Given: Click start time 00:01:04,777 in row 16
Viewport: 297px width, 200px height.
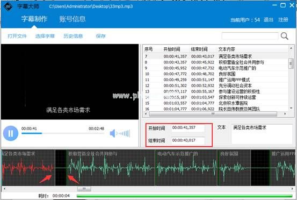Looking at the screenshot, I should pos(175,109).
